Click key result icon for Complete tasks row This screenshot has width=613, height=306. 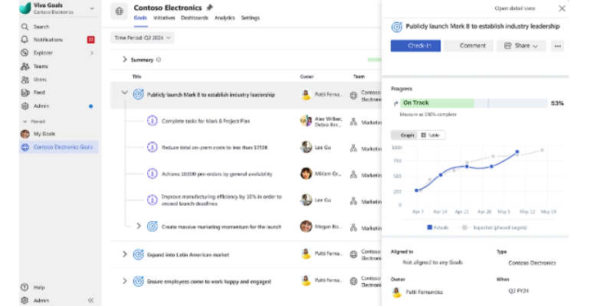(152, 121)
